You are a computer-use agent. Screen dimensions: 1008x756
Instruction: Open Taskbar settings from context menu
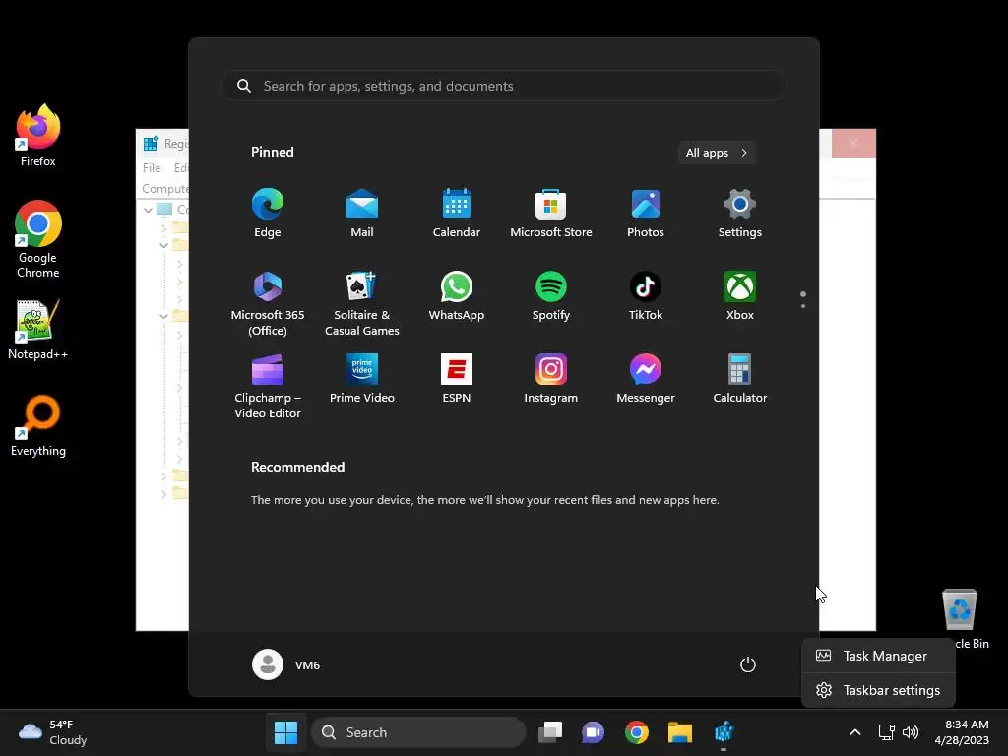point(878,690)
